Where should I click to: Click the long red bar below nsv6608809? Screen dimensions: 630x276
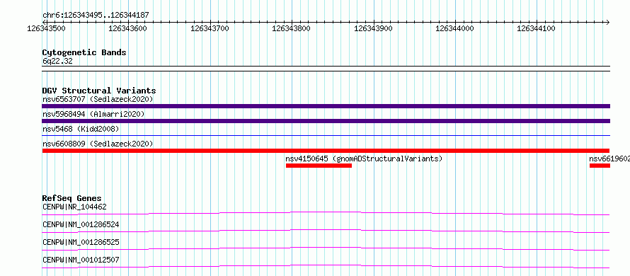(326, 151)
